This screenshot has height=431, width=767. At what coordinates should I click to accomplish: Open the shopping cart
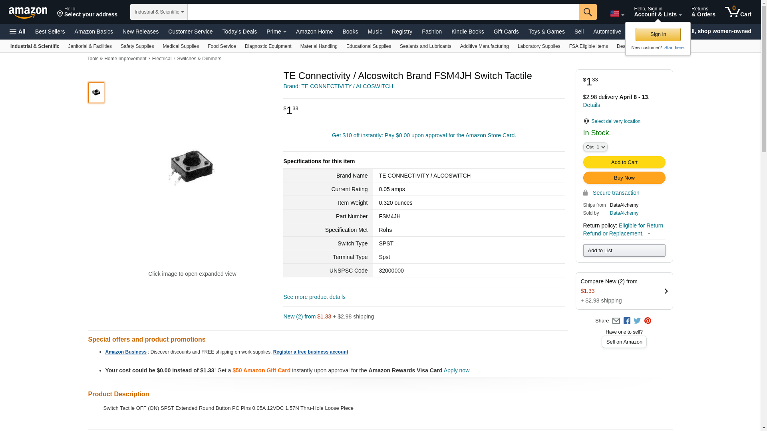click(738, 12)
